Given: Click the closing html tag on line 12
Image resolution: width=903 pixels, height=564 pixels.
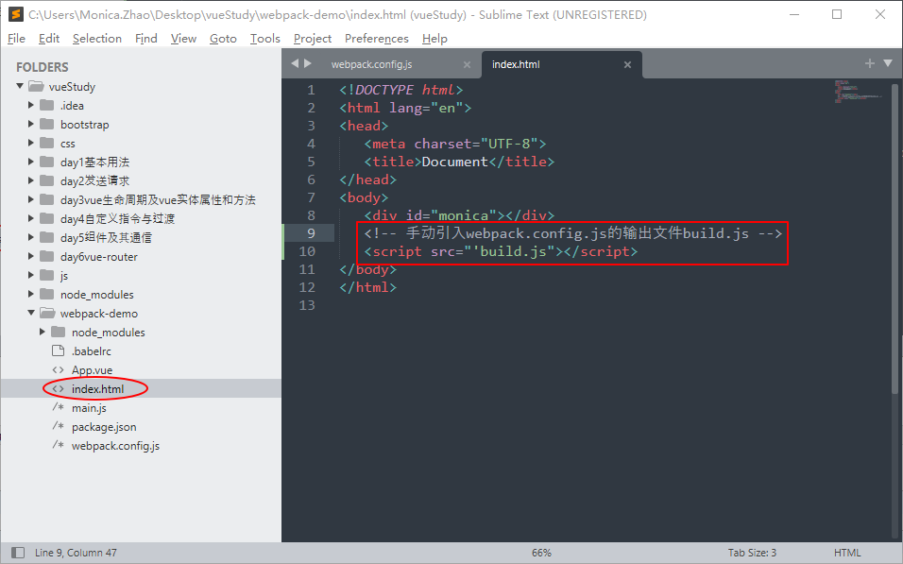Looking at the screenshot, I should (368, 287).
